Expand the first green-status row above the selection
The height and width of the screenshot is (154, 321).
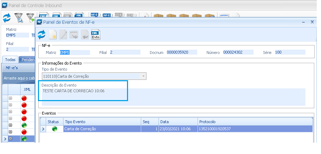click(10, 125)
